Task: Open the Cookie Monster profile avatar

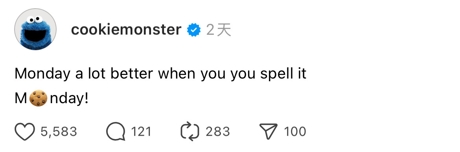Action: click(x=35, y=29)
